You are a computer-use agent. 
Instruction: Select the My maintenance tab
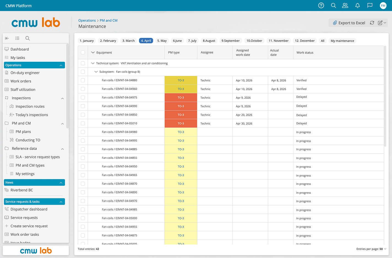tap(342, 41)
